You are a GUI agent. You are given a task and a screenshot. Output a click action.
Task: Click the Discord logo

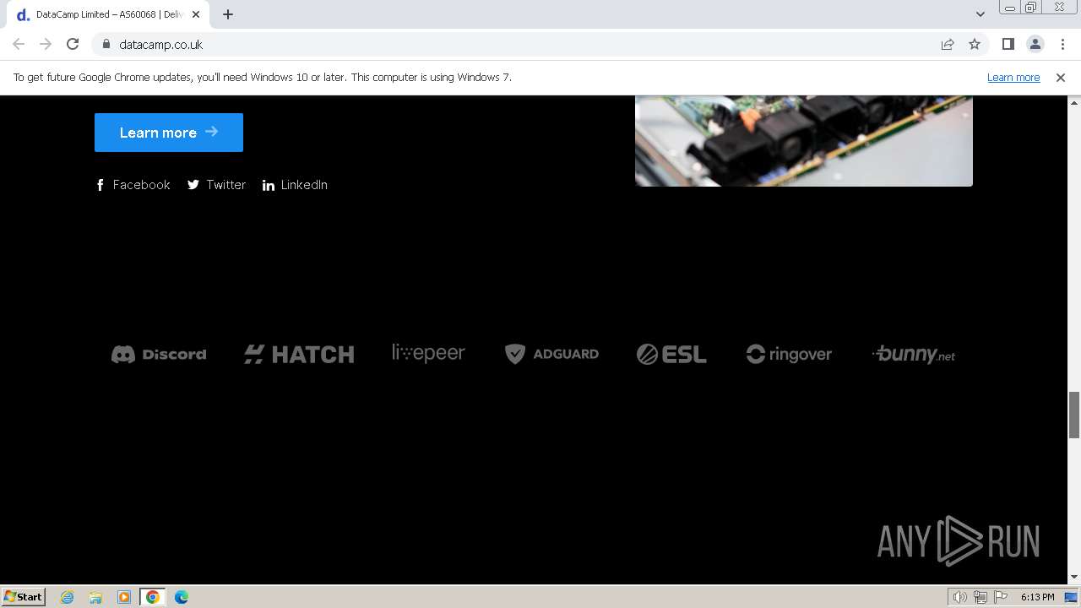159,354
